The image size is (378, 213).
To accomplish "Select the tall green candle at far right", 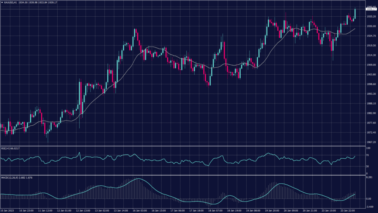I will coord(355,13).
